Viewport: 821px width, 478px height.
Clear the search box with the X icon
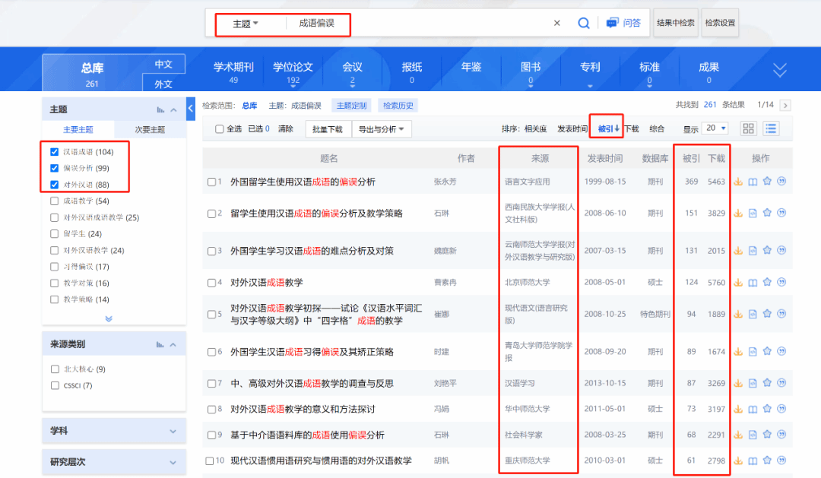(556, 24)
